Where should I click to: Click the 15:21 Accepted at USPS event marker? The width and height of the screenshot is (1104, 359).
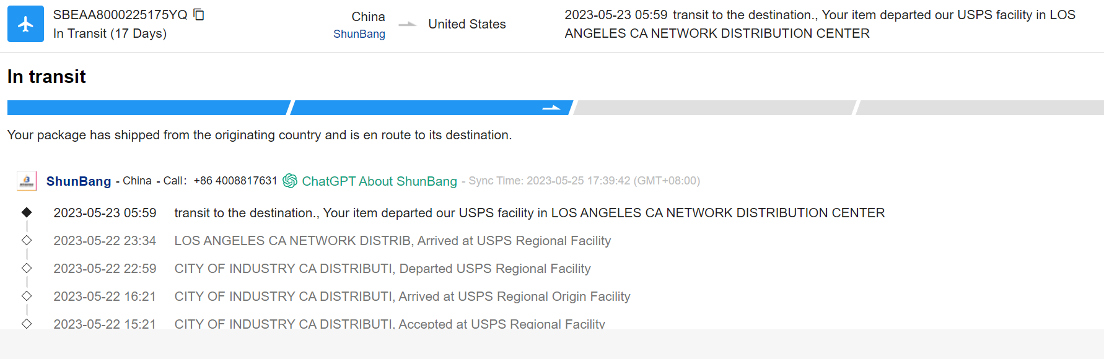27,323
